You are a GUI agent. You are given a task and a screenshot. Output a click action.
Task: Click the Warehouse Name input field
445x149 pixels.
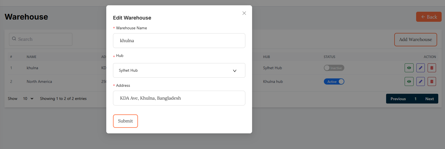179,41
